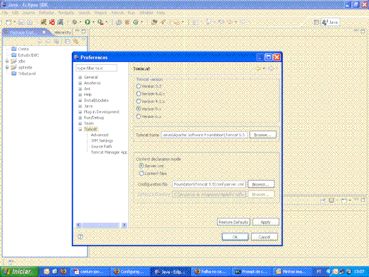This screenshot has height=277, width=369.
Task: Click scroll-left arrow under preferences tree
Action: [79, 225]
